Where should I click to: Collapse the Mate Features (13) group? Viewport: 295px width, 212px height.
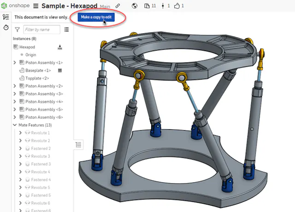tap(15, 125)
